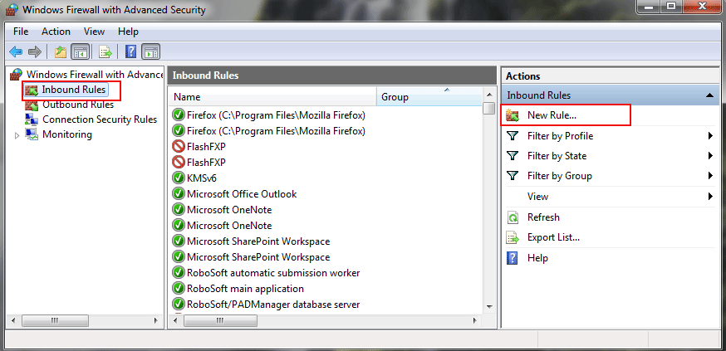Open the View menu in menu bar
This screenshot has height=351, width=726.
(94, 32)
